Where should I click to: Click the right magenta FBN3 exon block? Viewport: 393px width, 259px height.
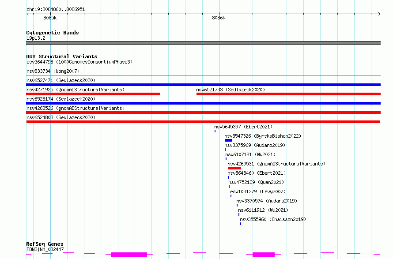tap(264, 255)
